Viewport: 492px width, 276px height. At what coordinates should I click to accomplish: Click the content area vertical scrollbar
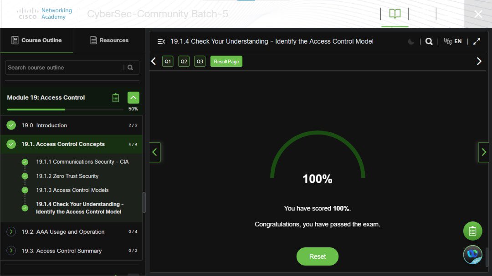pos(487,257)
